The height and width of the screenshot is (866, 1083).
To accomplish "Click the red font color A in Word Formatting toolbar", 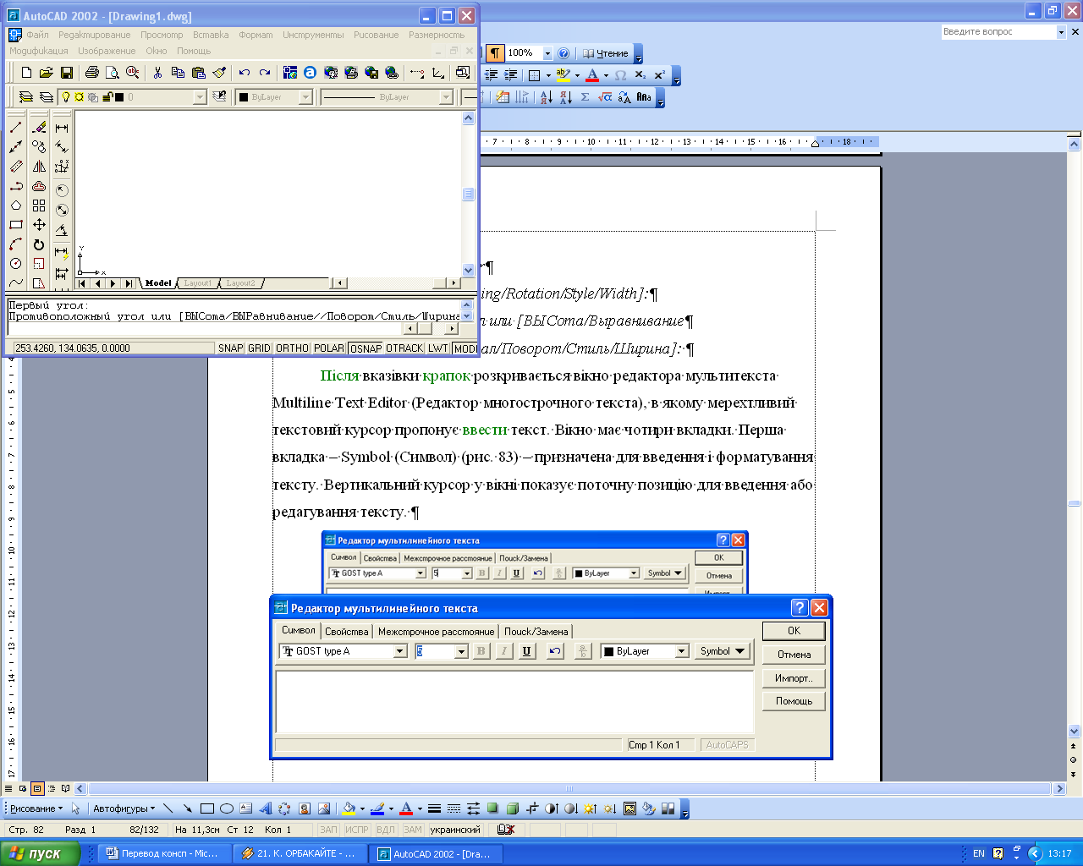I will (592, 75).
